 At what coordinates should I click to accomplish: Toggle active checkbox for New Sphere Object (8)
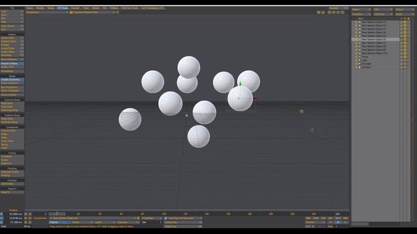point(401,46)
